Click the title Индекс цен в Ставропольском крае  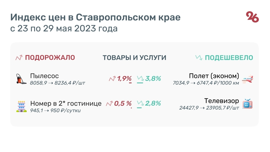coord(96,17)
